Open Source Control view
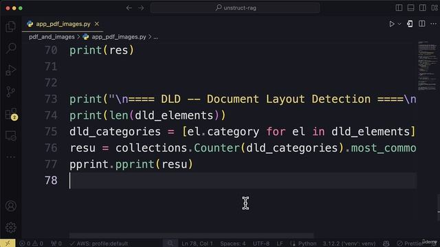440x247 pixels. pos(11,91)
